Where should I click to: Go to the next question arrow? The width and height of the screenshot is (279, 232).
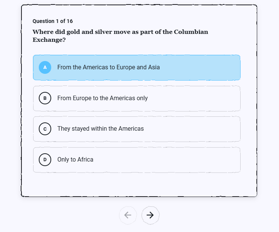point(150,215)
